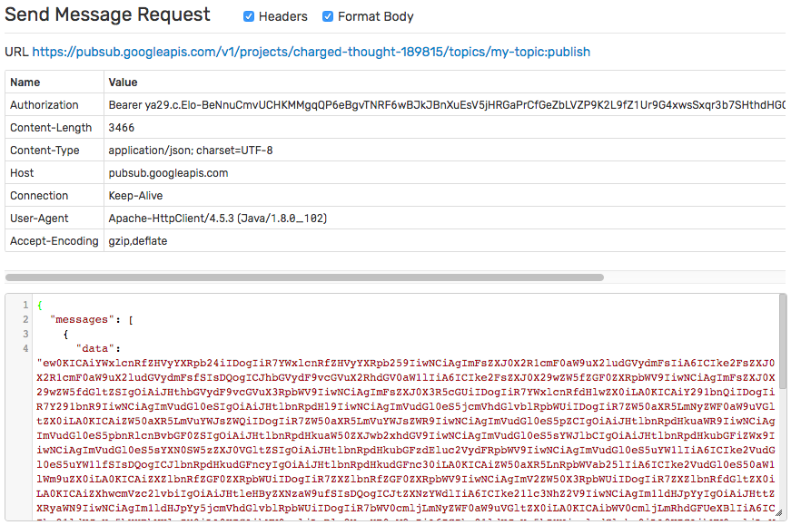Click the gzip,deflate Accept-Encoding value

click(x=138, y=241)
